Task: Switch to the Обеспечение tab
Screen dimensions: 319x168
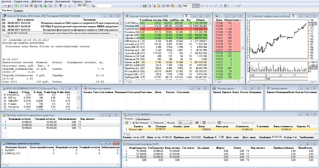Action: [142, 119]
